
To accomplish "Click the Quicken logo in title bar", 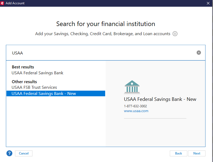I will (2, 3).
